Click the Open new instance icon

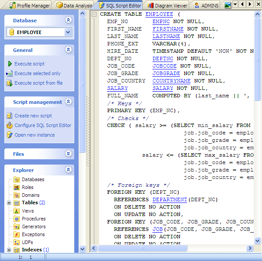point(10,135)
